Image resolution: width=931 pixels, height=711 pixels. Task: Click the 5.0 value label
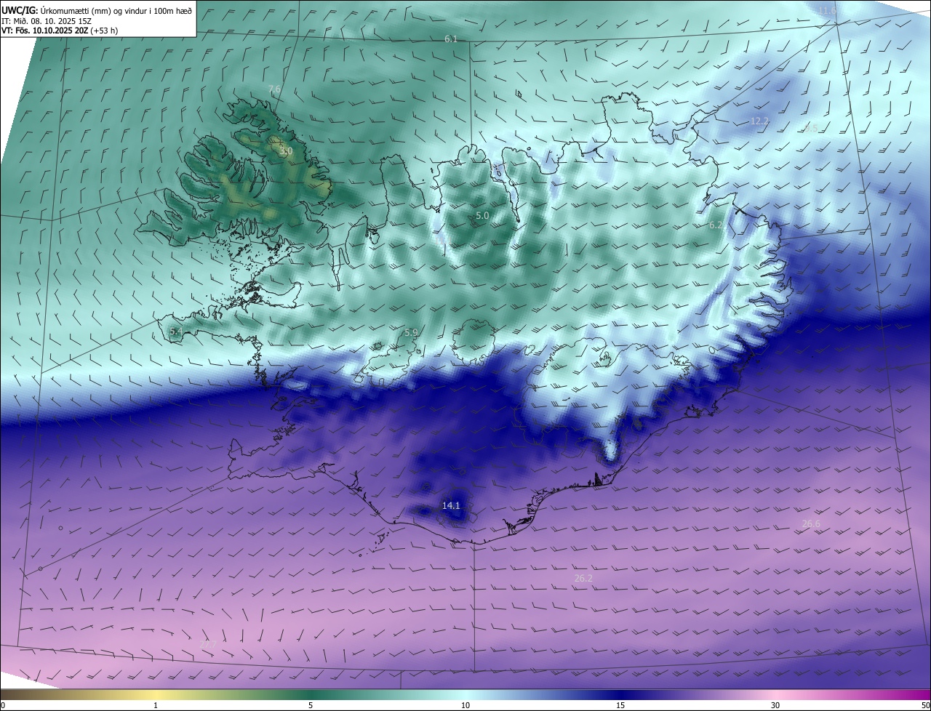coord(482,216)
